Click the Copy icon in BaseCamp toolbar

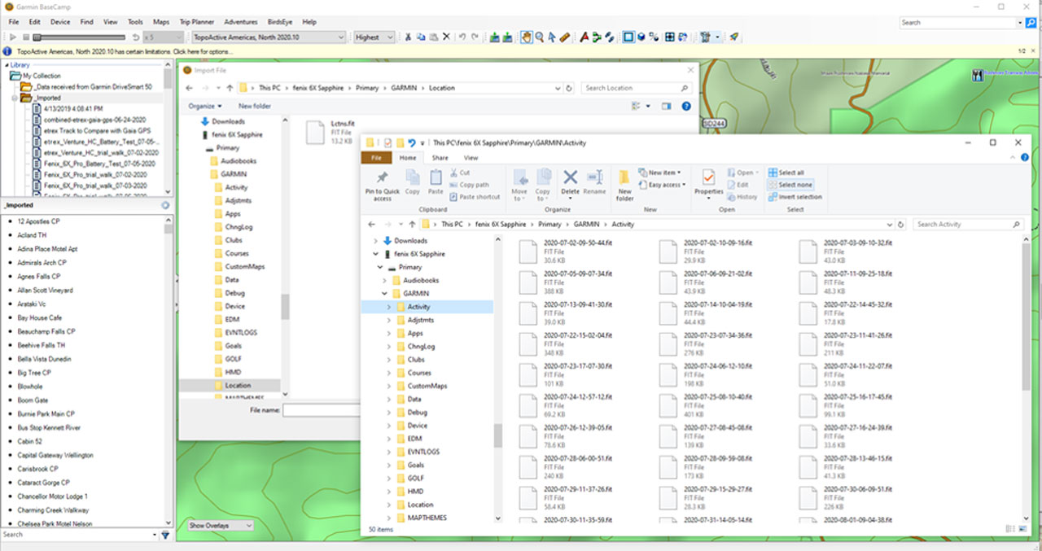click(421, 37)
